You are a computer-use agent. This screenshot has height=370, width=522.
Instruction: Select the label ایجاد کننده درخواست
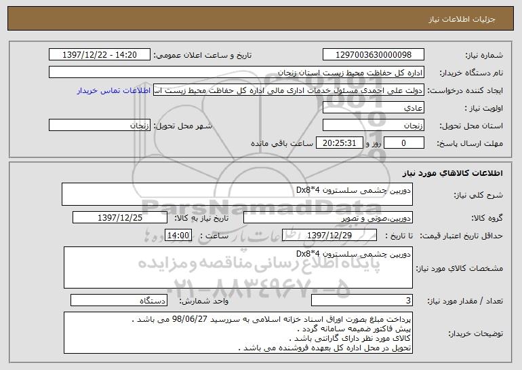[x=465, y=91]
